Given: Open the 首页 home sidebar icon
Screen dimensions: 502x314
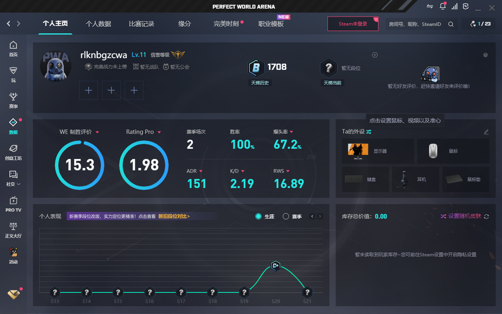Looking at the screenshot, I should point(13,48).
